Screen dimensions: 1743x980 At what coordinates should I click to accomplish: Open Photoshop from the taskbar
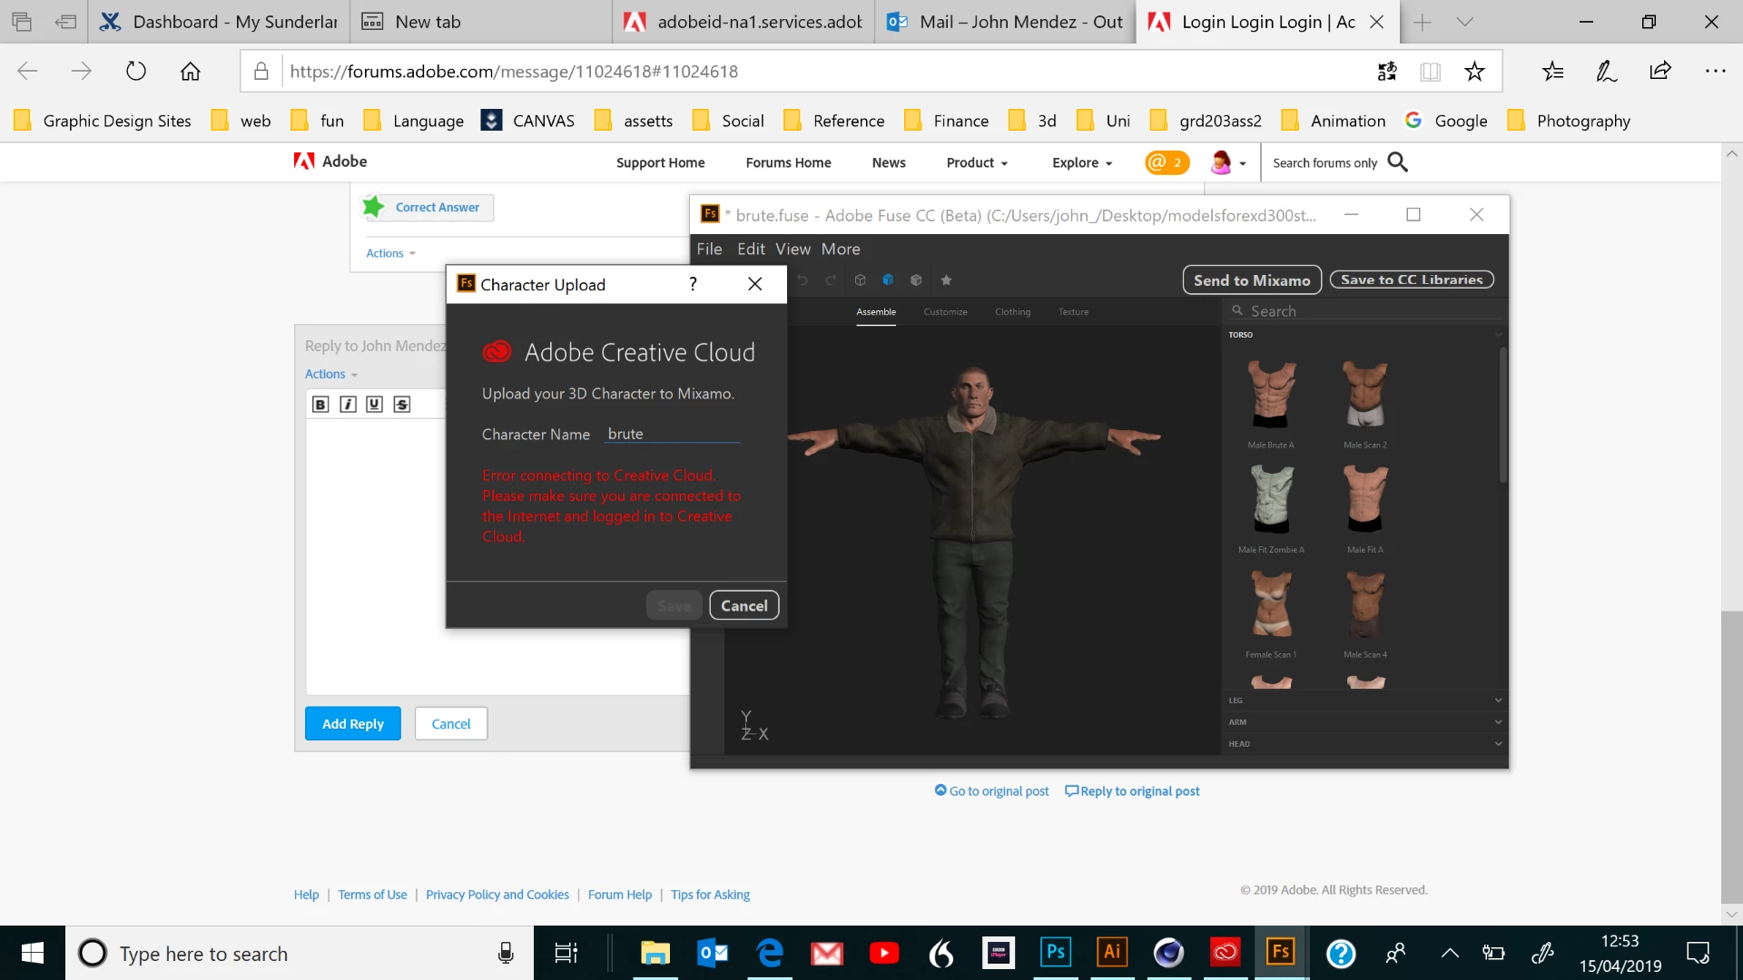pos(1055,953)
